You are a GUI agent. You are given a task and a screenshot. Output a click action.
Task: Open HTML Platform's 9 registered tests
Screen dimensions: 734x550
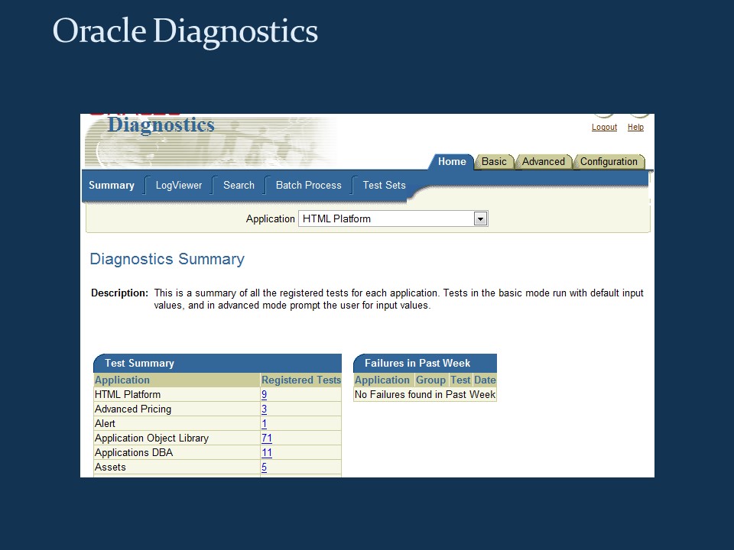click(264, 394)
